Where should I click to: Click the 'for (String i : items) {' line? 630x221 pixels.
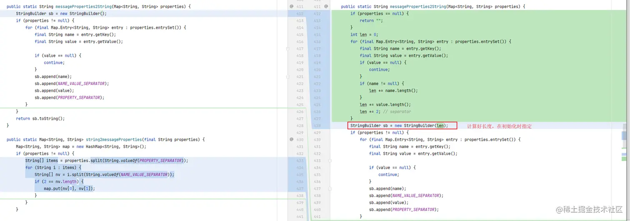53,168
